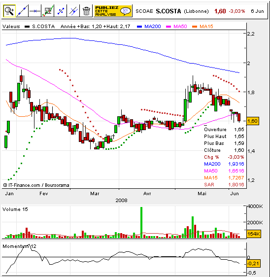Screen dimensions: 270x277
Task: Click the Mar month label on the time axis
Action: [95, 194]
